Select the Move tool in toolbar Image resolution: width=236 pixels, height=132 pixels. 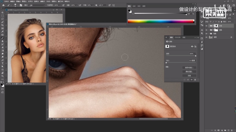[x=2, y=12]
